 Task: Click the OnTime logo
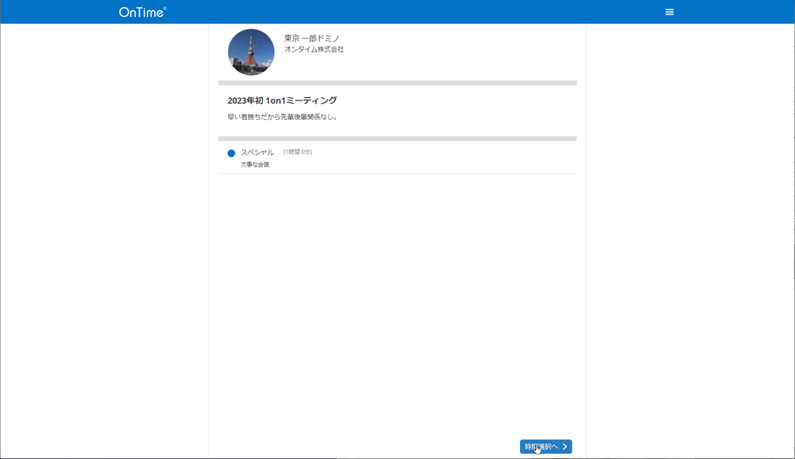142,12
